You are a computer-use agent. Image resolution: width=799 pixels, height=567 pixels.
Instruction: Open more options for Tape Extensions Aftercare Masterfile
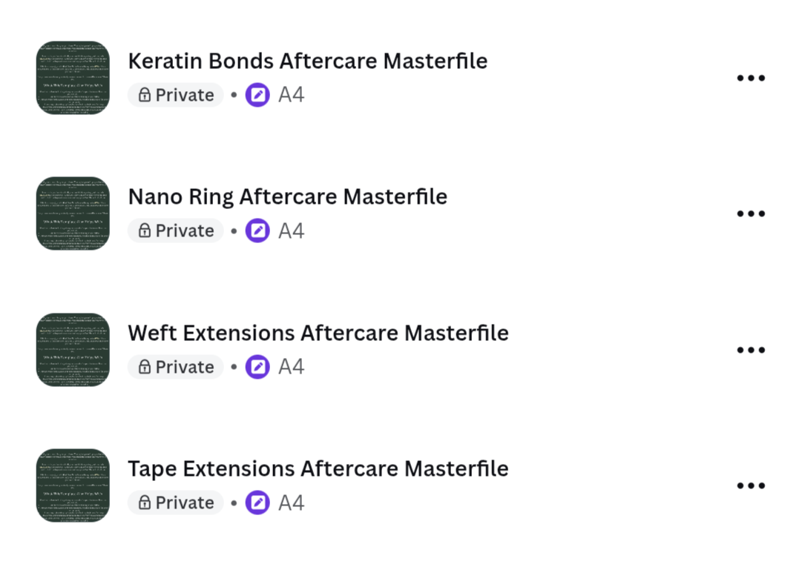(751, 485)
